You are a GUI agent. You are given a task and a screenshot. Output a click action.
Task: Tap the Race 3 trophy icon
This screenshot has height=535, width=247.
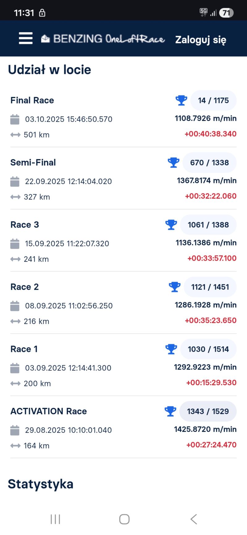[171, 225]
